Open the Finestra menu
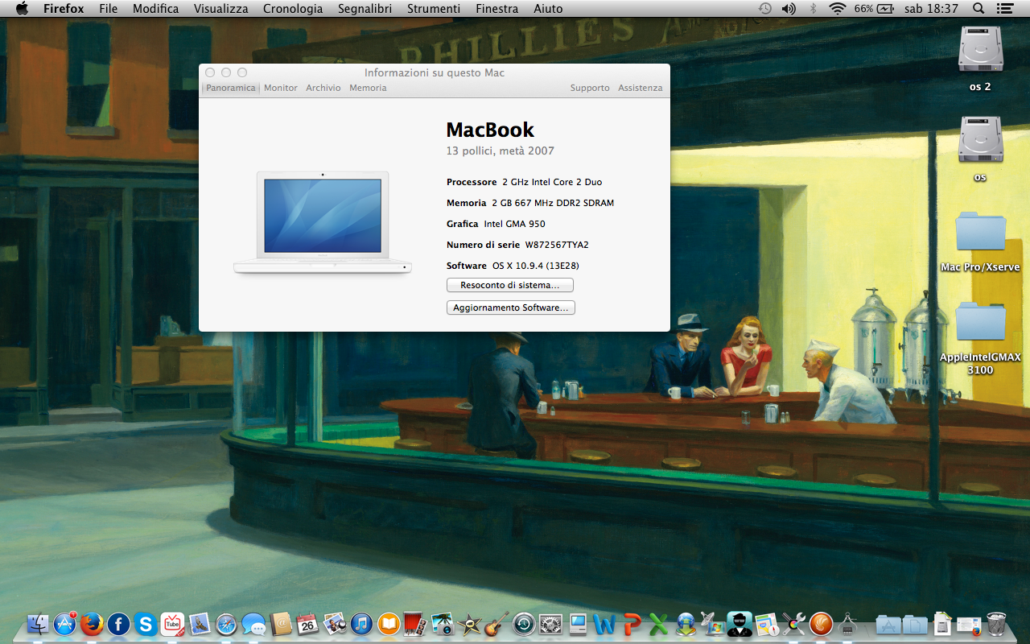This screenshot has width=1030, height=644. [497, 9]
